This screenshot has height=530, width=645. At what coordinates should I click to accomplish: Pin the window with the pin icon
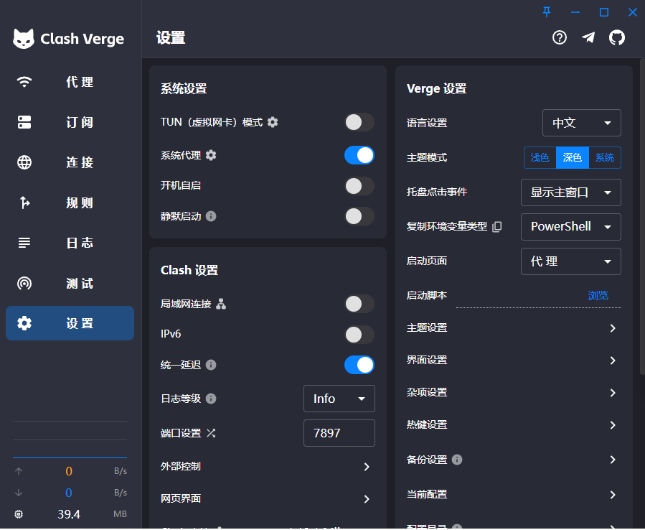(547, 12)
